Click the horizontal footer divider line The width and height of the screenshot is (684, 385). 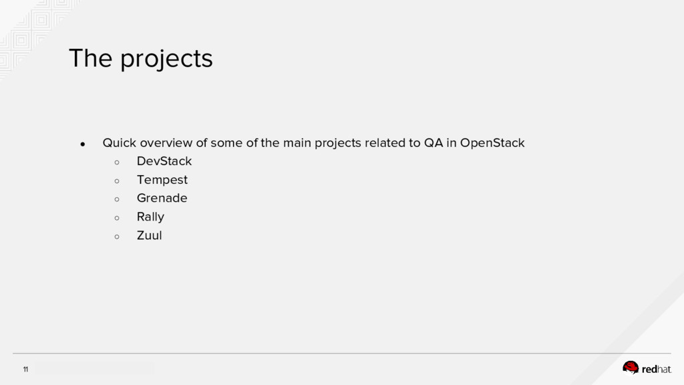[342, 353]
